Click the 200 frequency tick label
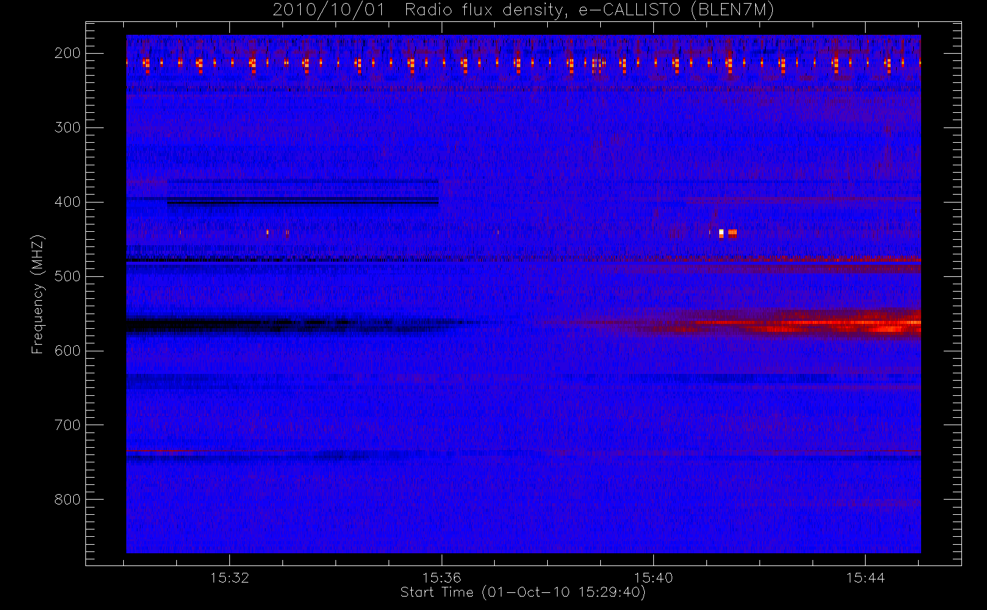This screenshot has height=610, width=987. coord(68,53)
